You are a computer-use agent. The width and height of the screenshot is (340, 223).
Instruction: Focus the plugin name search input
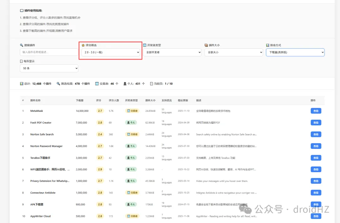pyautogui.click(x=49, y=52)
